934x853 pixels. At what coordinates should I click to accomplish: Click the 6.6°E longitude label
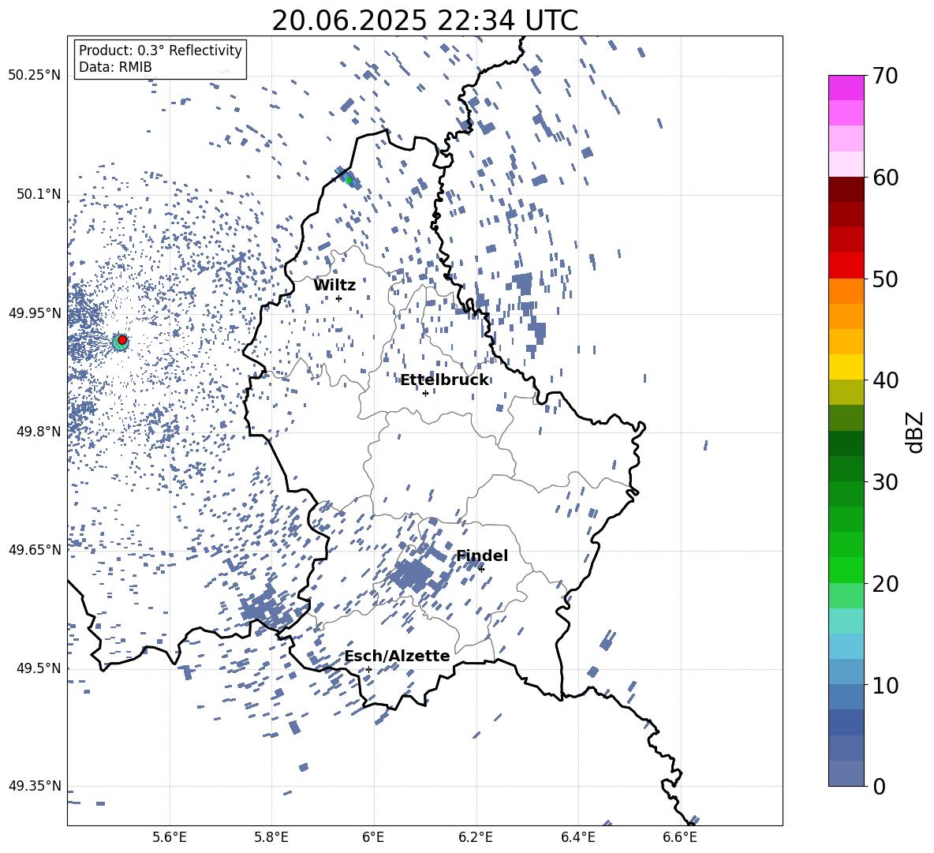click(680, 837)
